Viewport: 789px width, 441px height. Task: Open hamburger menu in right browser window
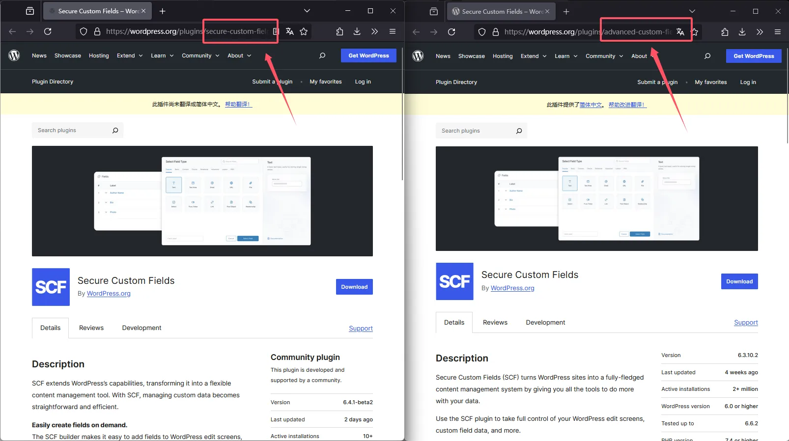[x=778, y=32]
